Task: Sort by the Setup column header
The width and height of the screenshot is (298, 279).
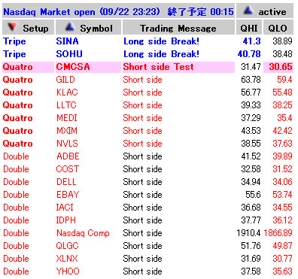Action: (28, 27)
